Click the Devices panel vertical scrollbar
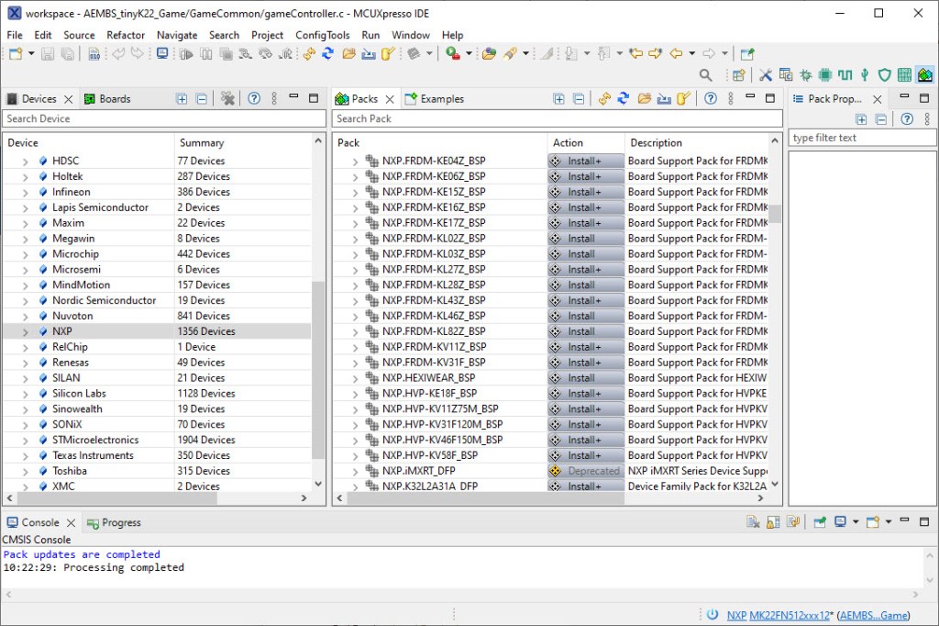The width and height of the screenshot is (939, 626). [318, 367]
